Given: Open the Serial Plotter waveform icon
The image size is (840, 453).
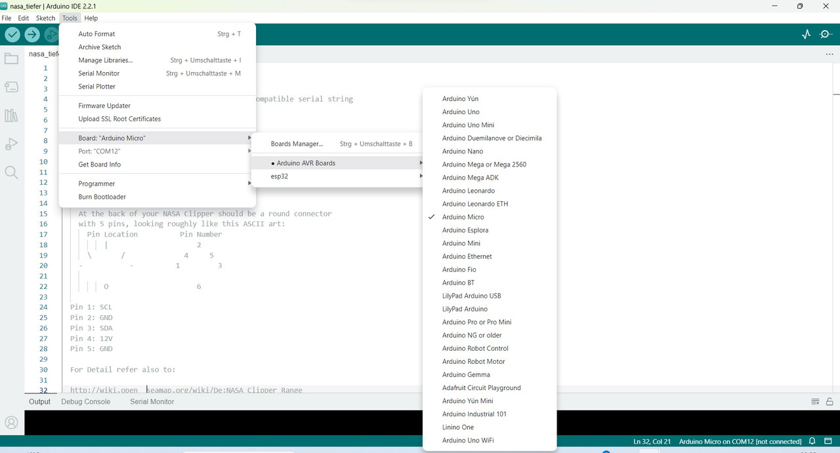Looking at the screenshot, I should click(807, 35).
